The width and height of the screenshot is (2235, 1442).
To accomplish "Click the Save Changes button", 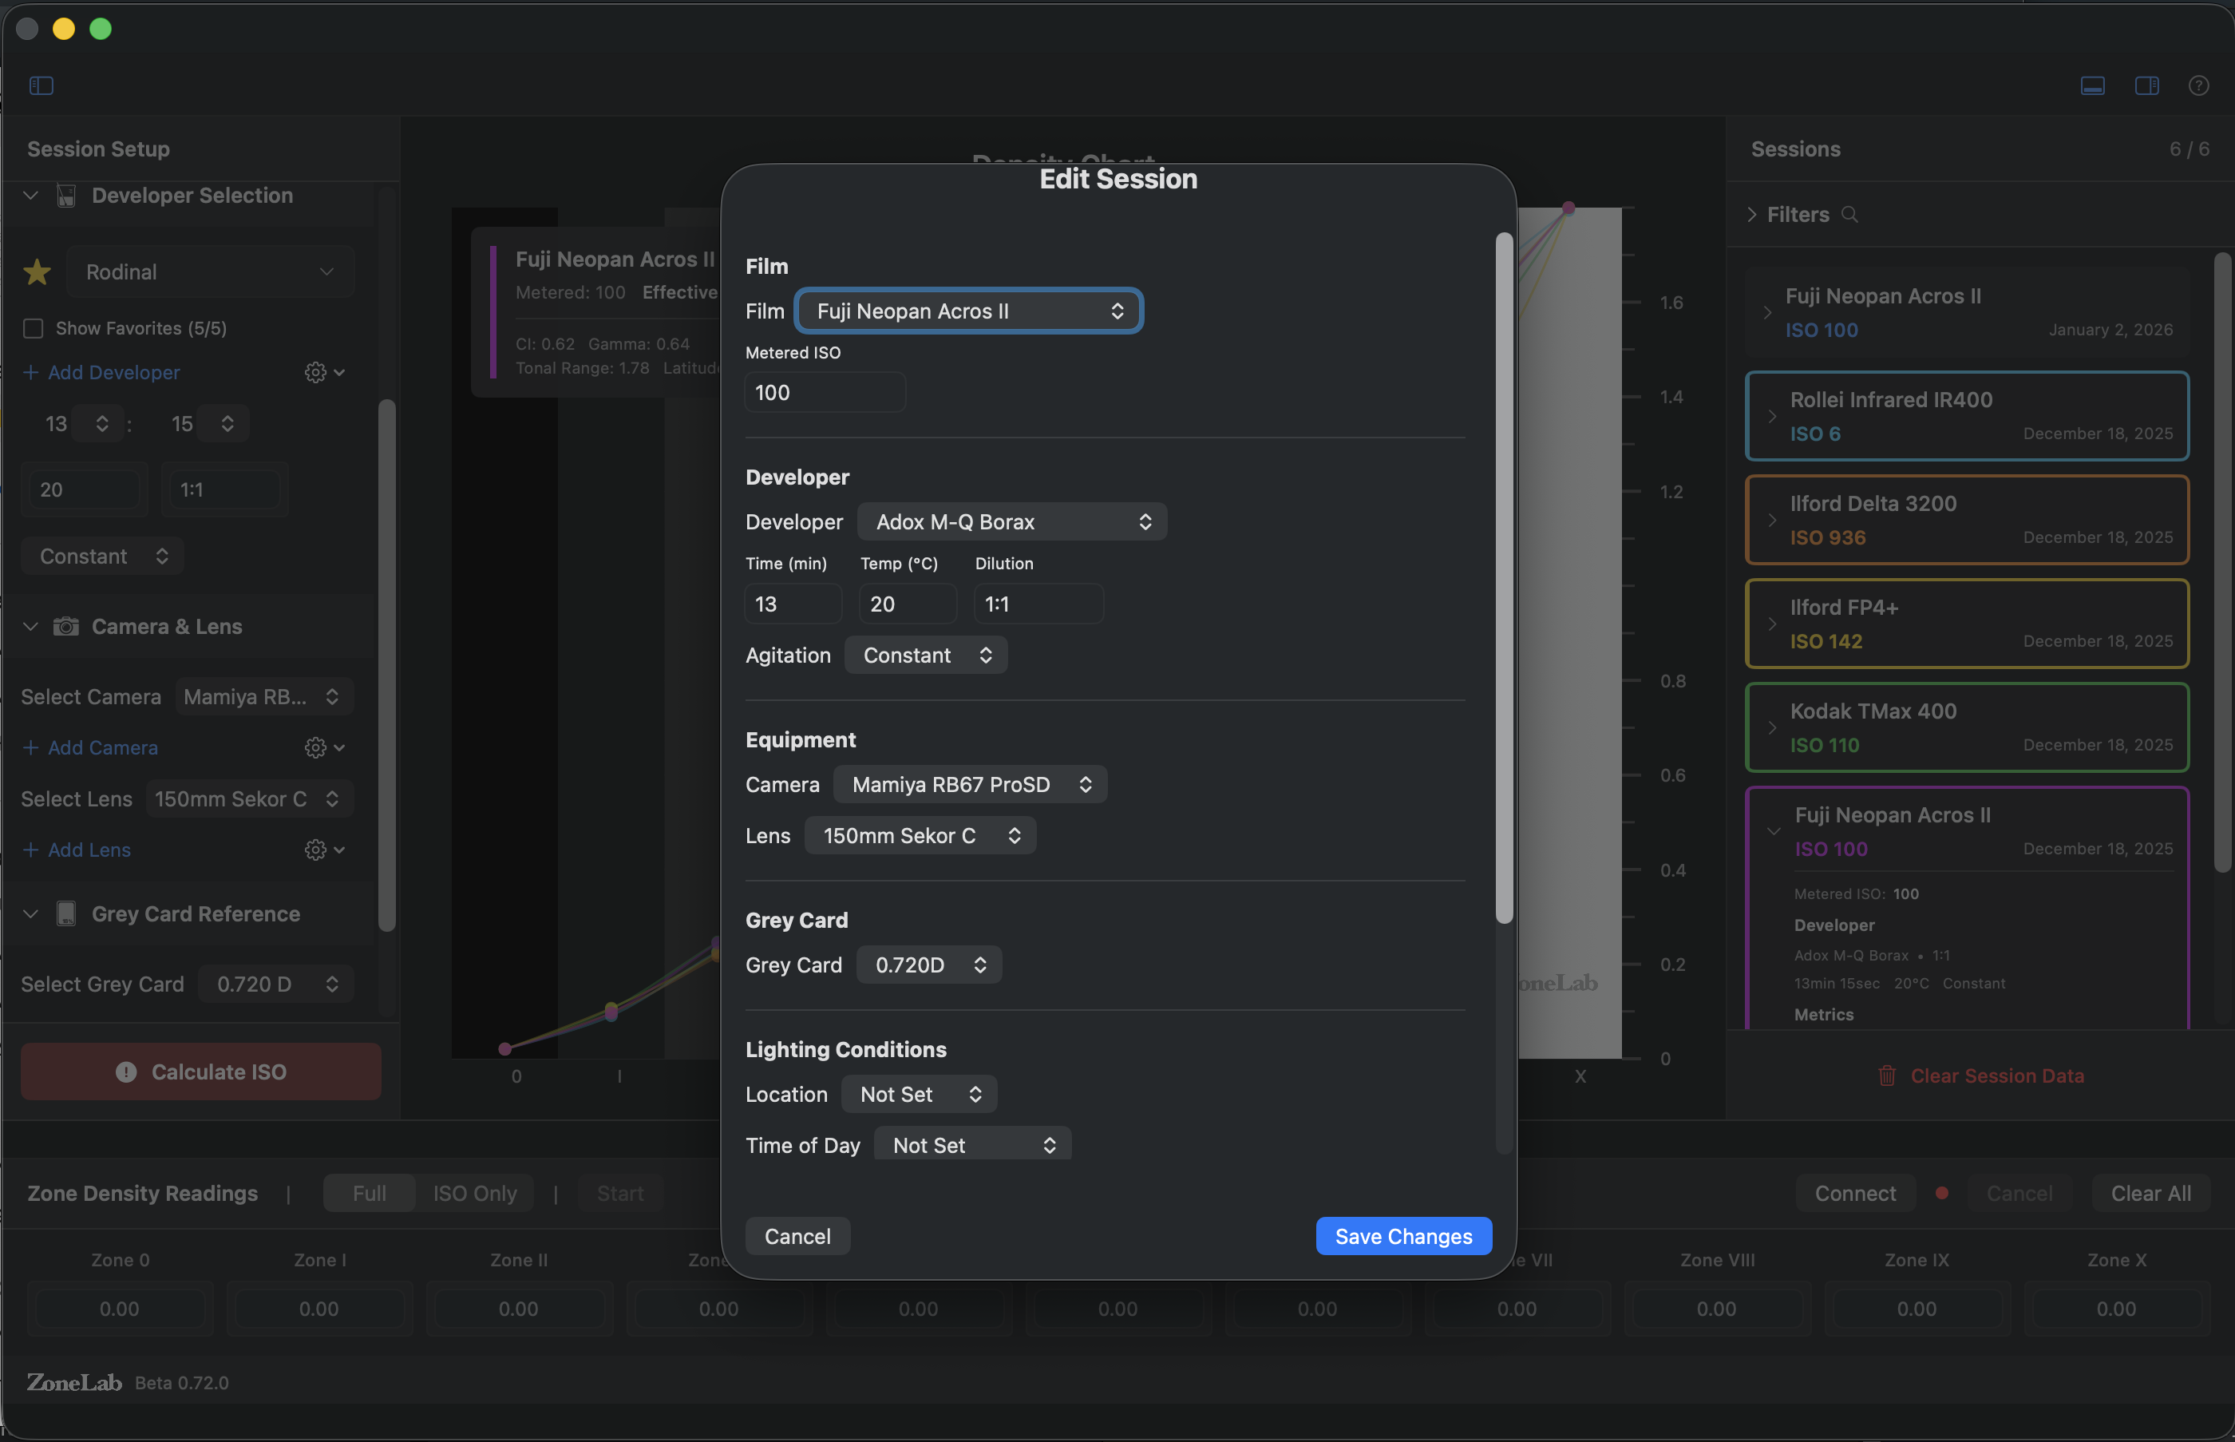I will (x=1402, y=1236).
